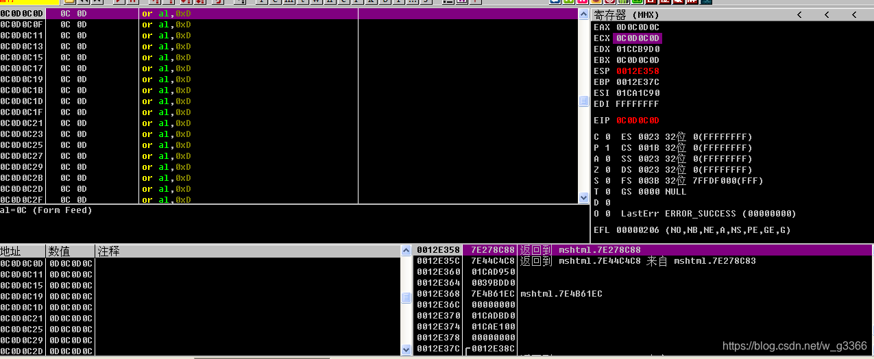Click FS 003B segment register line
This screenshot has width=874, height=359.
692,181
